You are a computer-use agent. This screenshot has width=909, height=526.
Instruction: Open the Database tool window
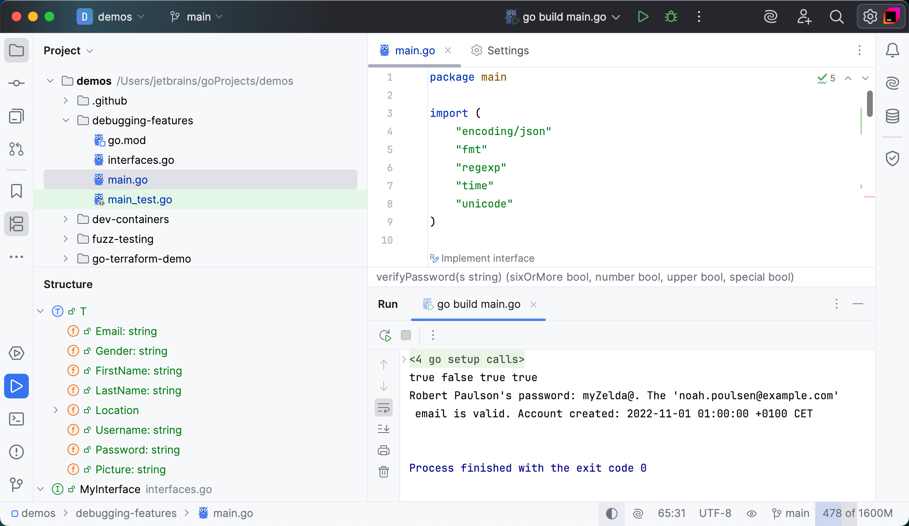pyautogui.click(x=892, y=116)
